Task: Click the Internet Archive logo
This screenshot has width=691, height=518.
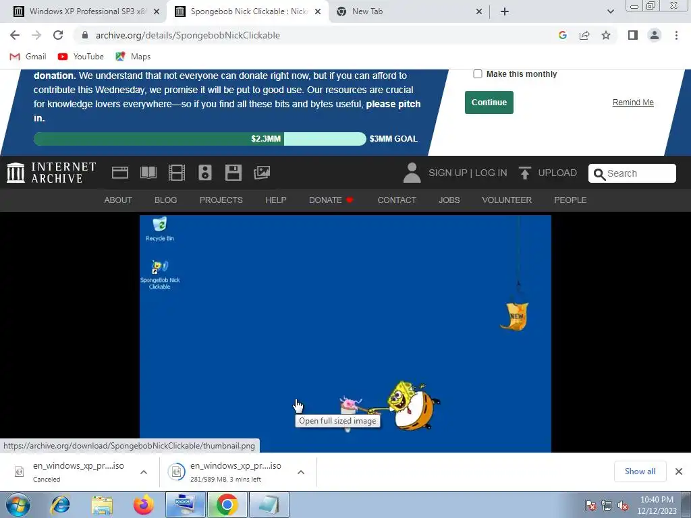Action: (51, 173)
